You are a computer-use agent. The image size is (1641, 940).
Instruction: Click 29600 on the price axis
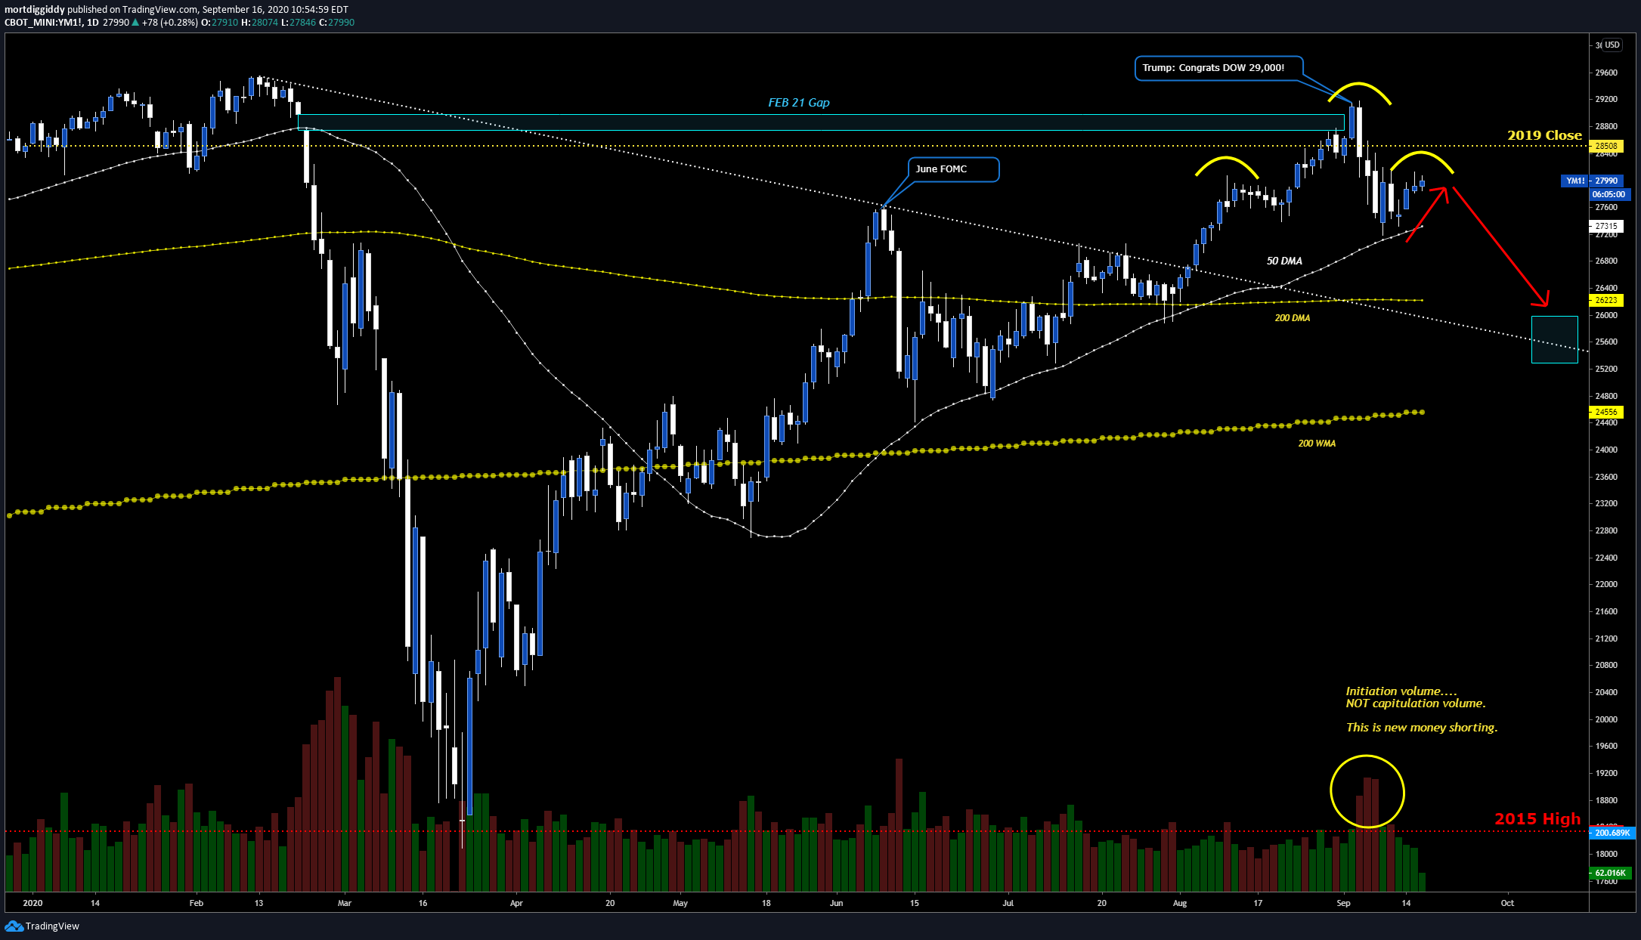pyautogui.click(x=1606, y=73)
